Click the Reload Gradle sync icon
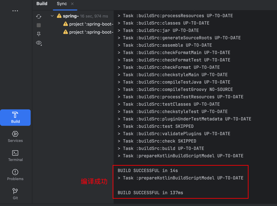Screen dimensions: 277x206 click(x=39, y=16)
